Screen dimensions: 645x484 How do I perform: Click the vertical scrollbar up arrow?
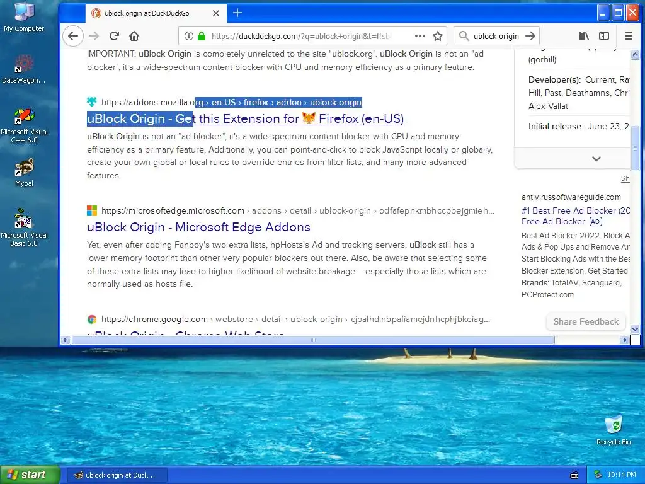pyautogui.click(x=635, y=54)
